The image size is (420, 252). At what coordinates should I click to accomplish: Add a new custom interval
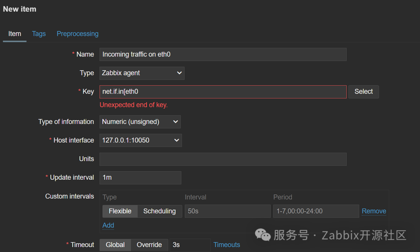(108, 225)
